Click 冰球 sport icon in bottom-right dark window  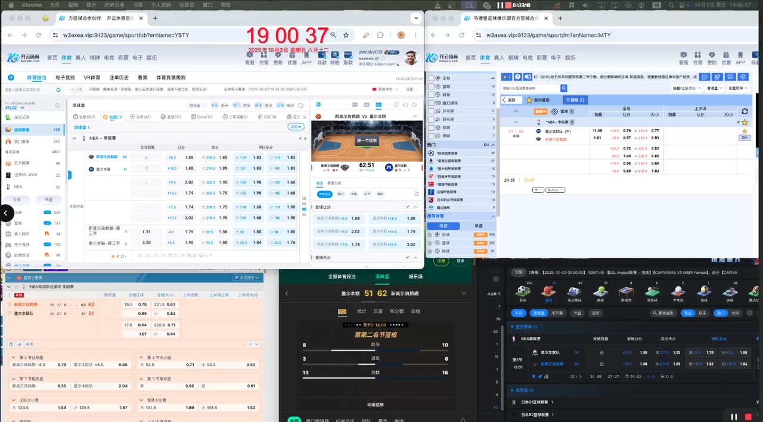[730, 292]
